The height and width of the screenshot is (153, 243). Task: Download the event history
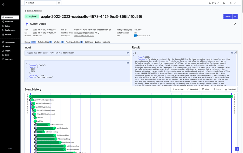[x=230, y=89]
